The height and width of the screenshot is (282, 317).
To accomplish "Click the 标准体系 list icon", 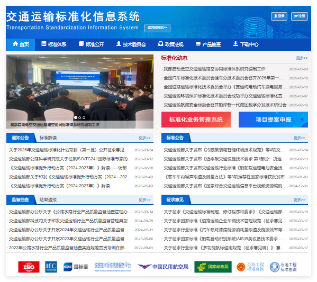I will 44,44.
